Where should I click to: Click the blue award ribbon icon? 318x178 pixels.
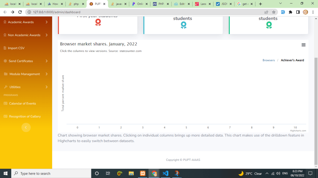pos(183,25)
